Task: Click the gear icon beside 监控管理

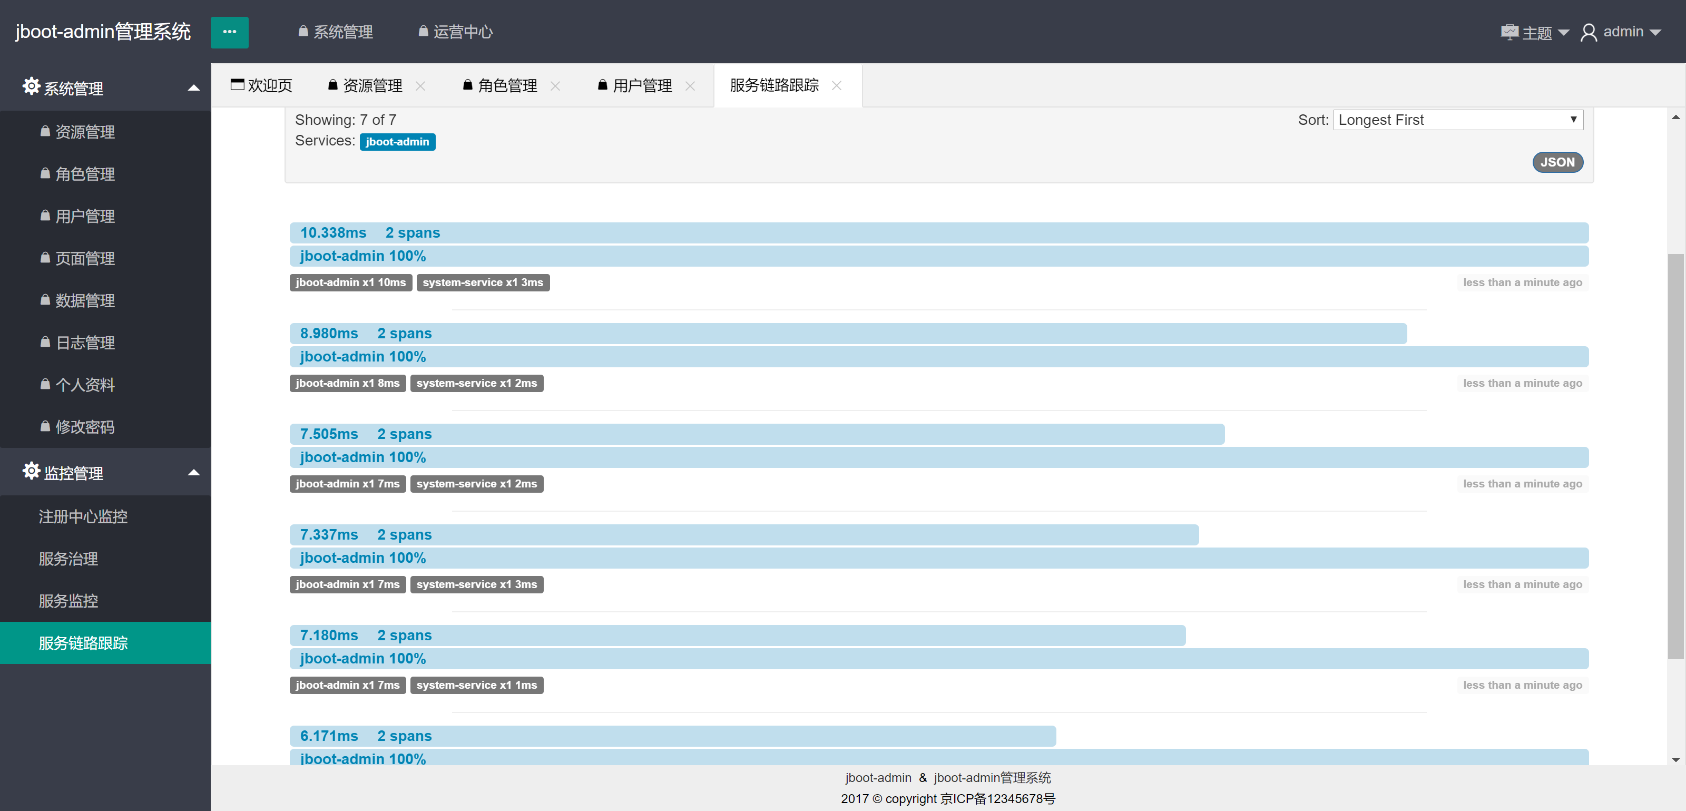Action: (31, 471)
